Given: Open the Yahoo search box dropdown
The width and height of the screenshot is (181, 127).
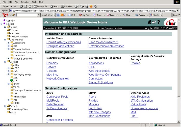Looking at the screenshot, I should tap(39, 15).
